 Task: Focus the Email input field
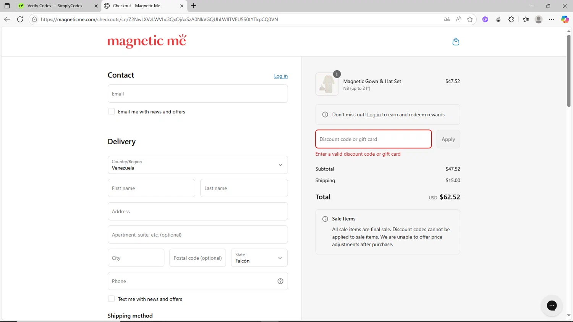pyautogui.click(x=197, y=93)
